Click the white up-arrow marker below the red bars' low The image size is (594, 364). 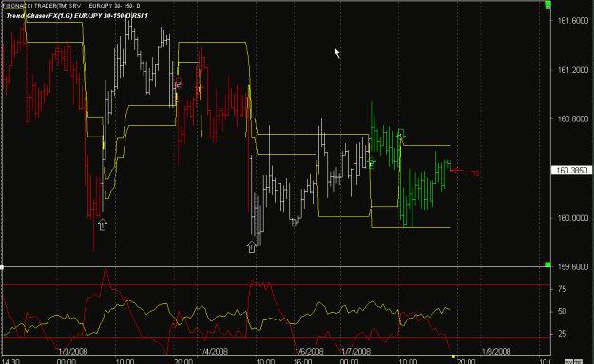[x=103, y=225]
